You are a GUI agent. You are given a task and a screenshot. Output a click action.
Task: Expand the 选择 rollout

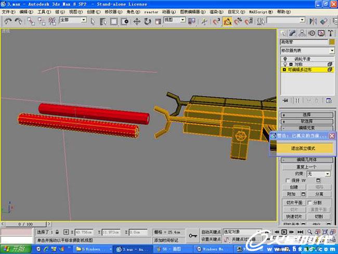307,115
